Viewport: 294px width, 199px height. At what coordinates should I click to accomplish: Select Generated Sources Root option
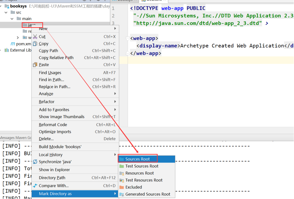point(147,194)
